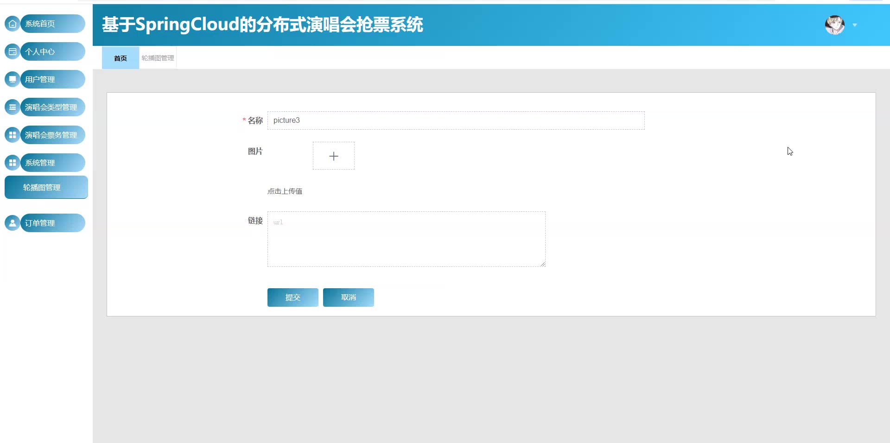Viewport: 890px width, 443px height.
Task: Click the system title 基于SpringCloud的分布式演唱会抢票系统
Action: [262, 25]
